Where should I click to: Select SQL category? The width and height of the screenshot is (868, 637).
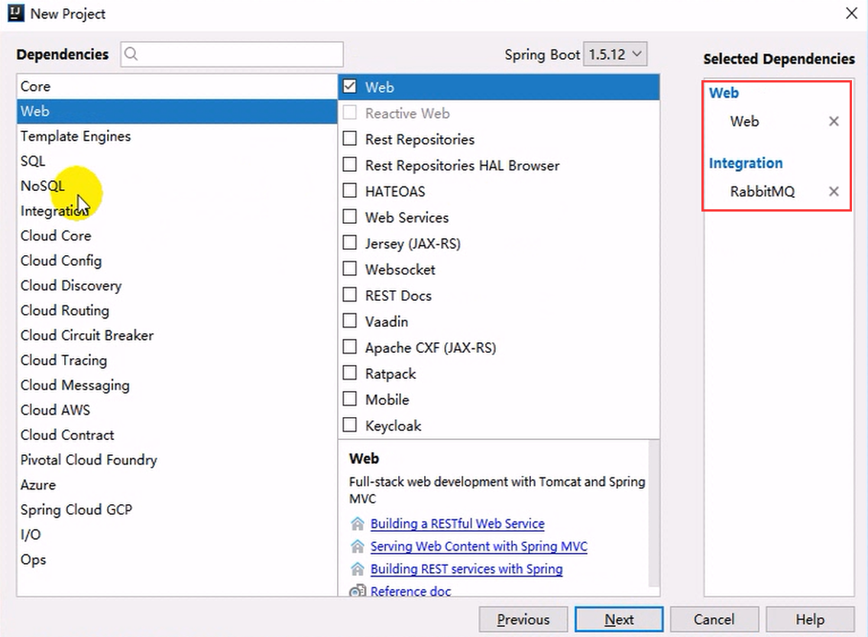[x=177, y=161]
